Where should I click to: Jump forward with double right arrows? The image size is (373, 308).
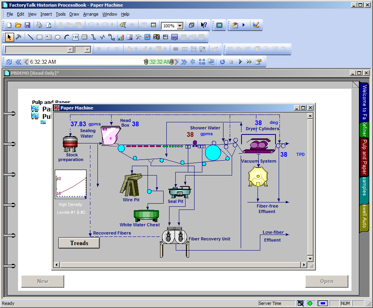(184, 62)
